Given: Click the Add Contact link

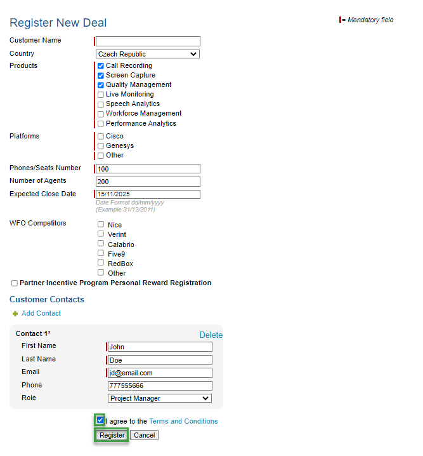Looking at the screenshot, I should coord(41,314).
